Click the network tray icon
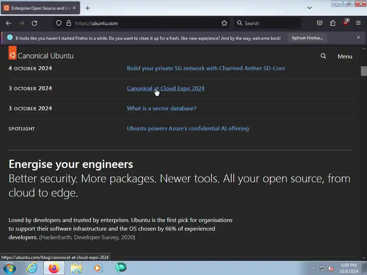 [322, 269]
